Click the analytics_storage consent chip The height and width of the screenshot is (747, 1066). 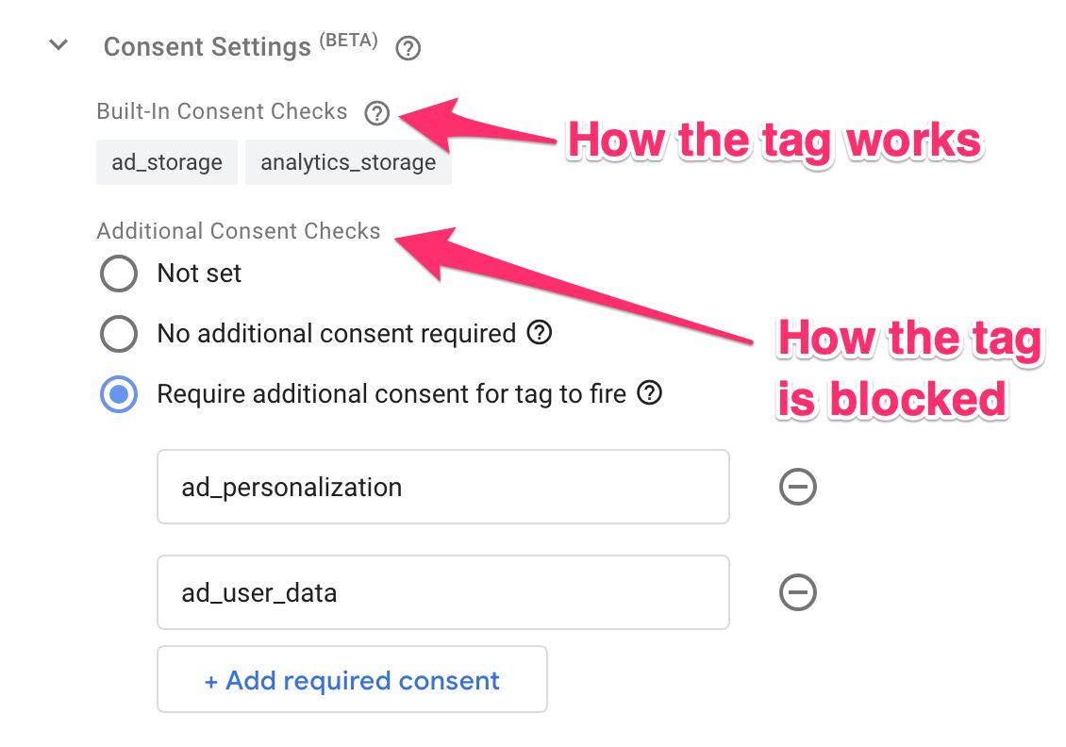coord(348,162)
